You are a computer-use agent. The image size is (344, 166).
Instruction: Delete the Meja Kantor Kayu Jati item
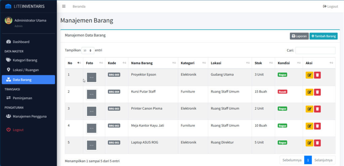(x=317, y=126)
